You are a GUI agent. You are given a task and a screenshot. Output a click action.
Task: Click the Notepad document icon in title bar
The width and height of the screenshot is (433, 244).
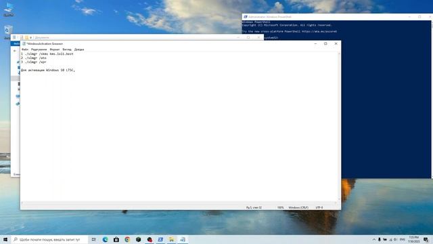[24, 43]
